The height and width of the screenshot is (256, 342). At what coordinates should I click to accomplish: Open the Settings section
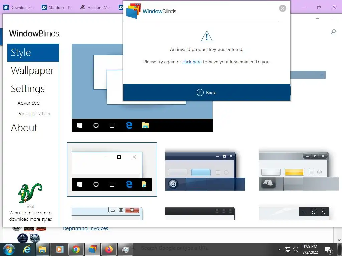(x=28, y=89)
